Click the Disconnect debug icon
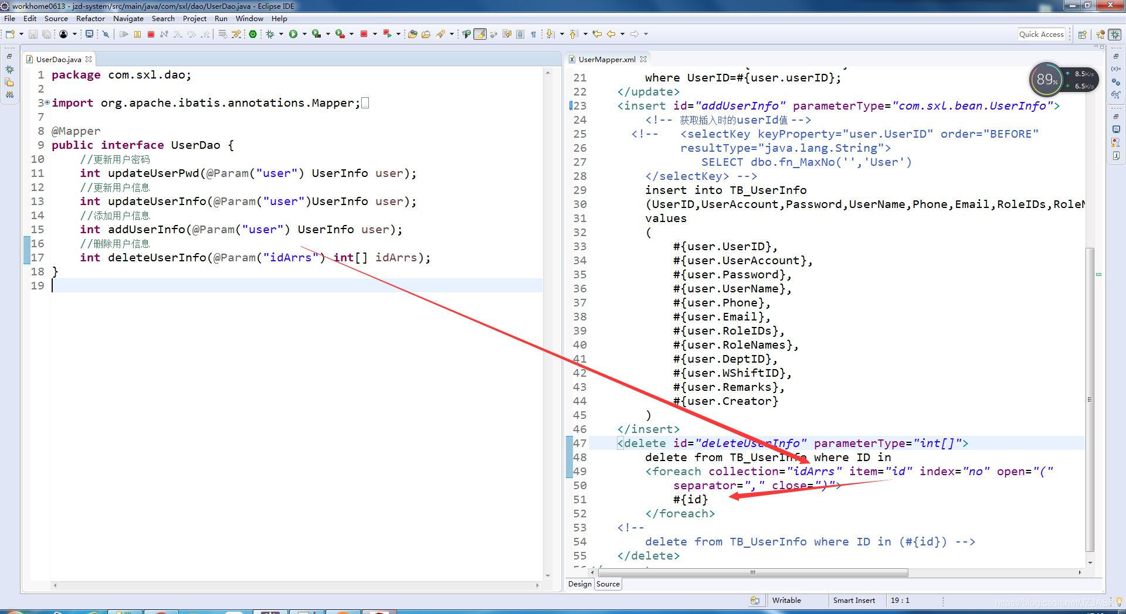 (x=164, y=34)
